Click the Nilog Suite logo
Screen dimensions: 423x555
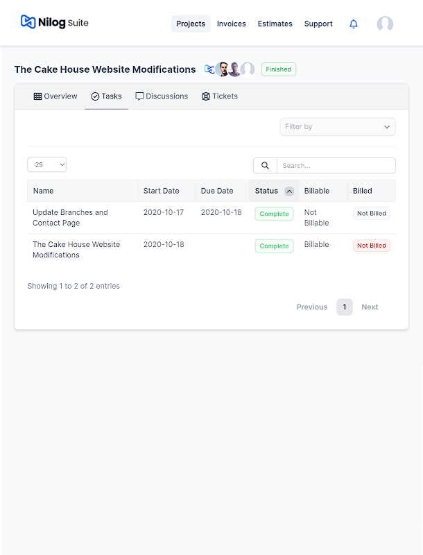54,23
